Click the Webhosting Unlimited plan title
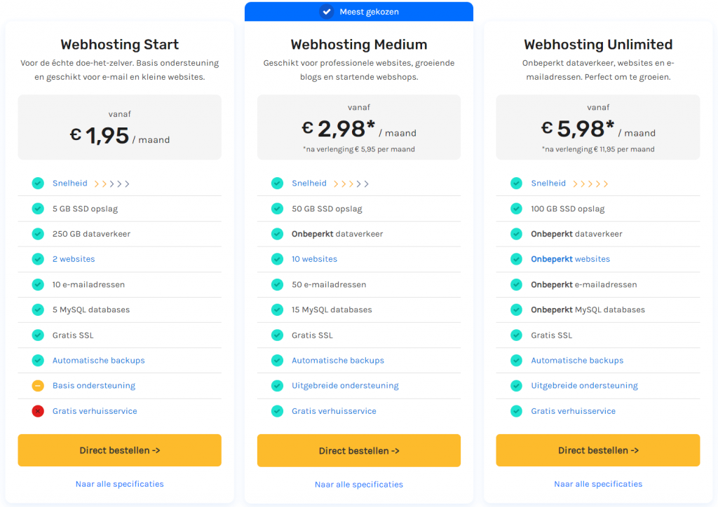 597,44
